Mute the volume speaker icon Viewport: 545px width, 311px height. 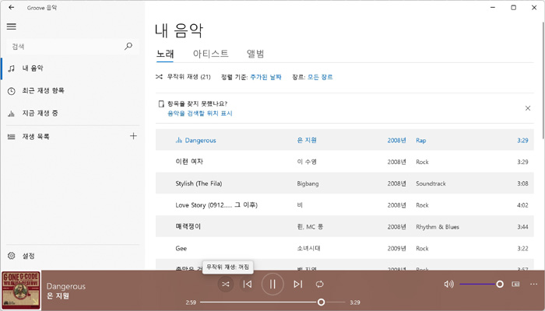click(448, 285)
